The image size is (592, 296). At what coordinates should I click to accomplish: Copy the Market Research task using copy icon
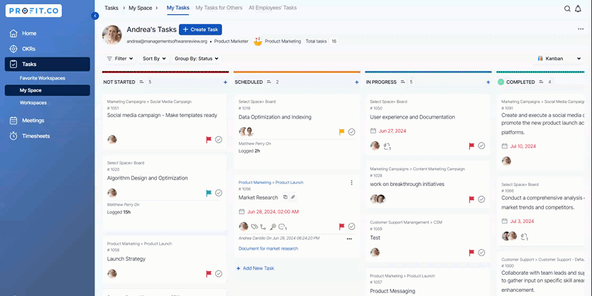tap(285, 197)
